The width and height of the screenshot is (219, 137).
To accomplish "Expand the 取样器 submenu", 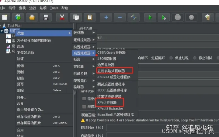I will [84, 33].
